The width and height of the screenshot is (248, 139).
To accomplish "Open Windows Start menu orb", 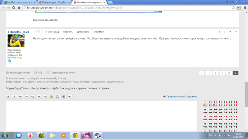I will point(5,135).
